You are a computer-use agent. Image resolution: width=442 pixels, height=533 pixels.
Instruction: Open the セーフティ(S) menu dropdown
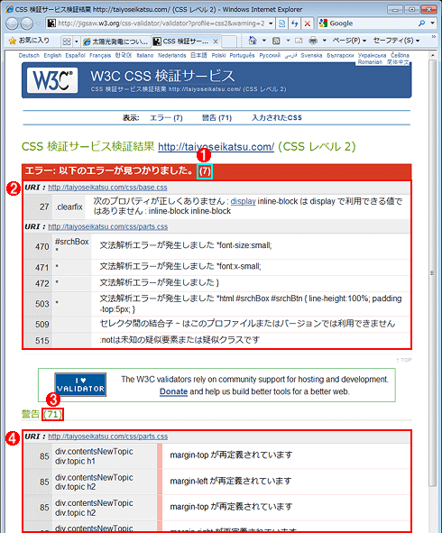point(396,41)
